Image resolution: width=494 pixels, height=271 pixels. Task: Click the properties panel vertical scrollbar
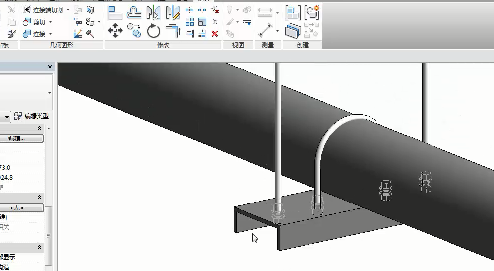click(49, 233)
